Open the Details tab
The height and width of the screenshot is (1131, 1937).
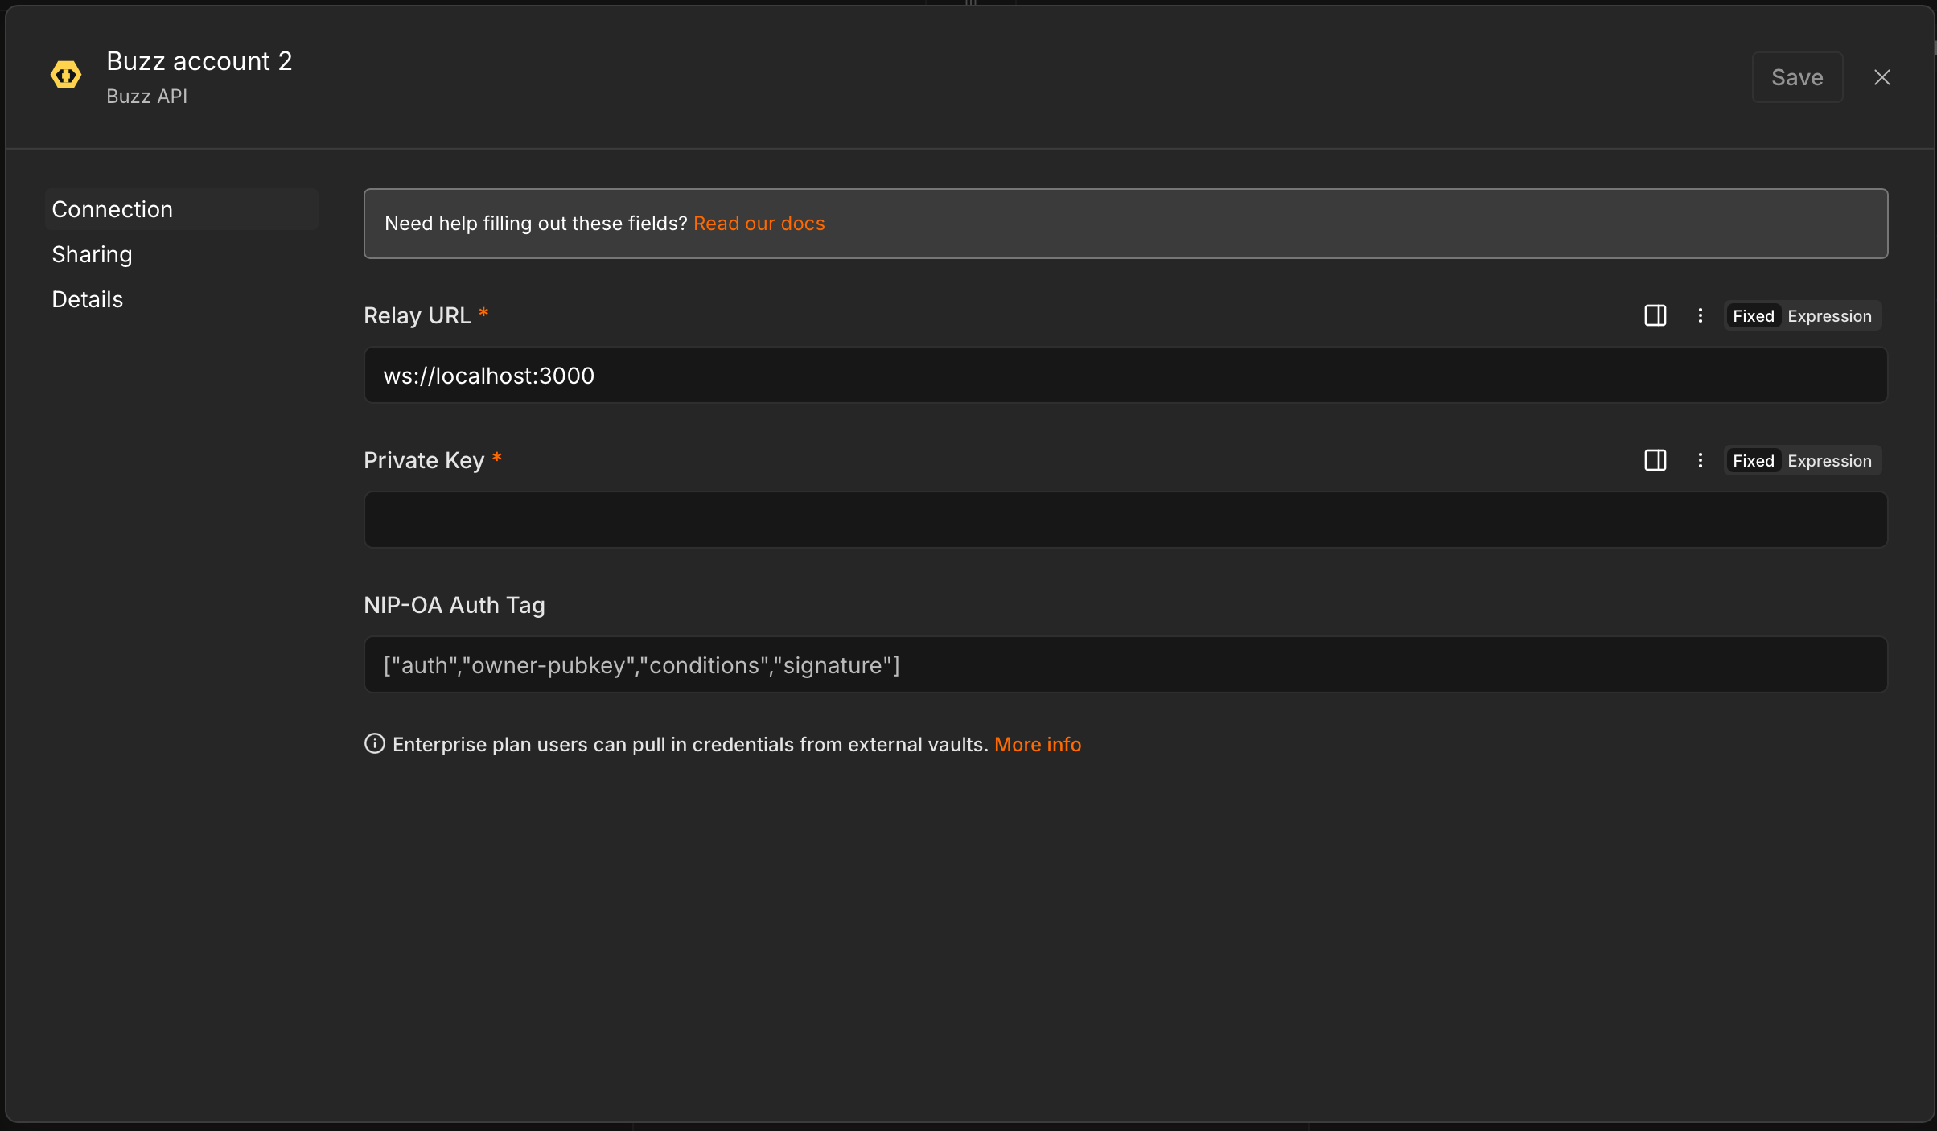(182, 299)
